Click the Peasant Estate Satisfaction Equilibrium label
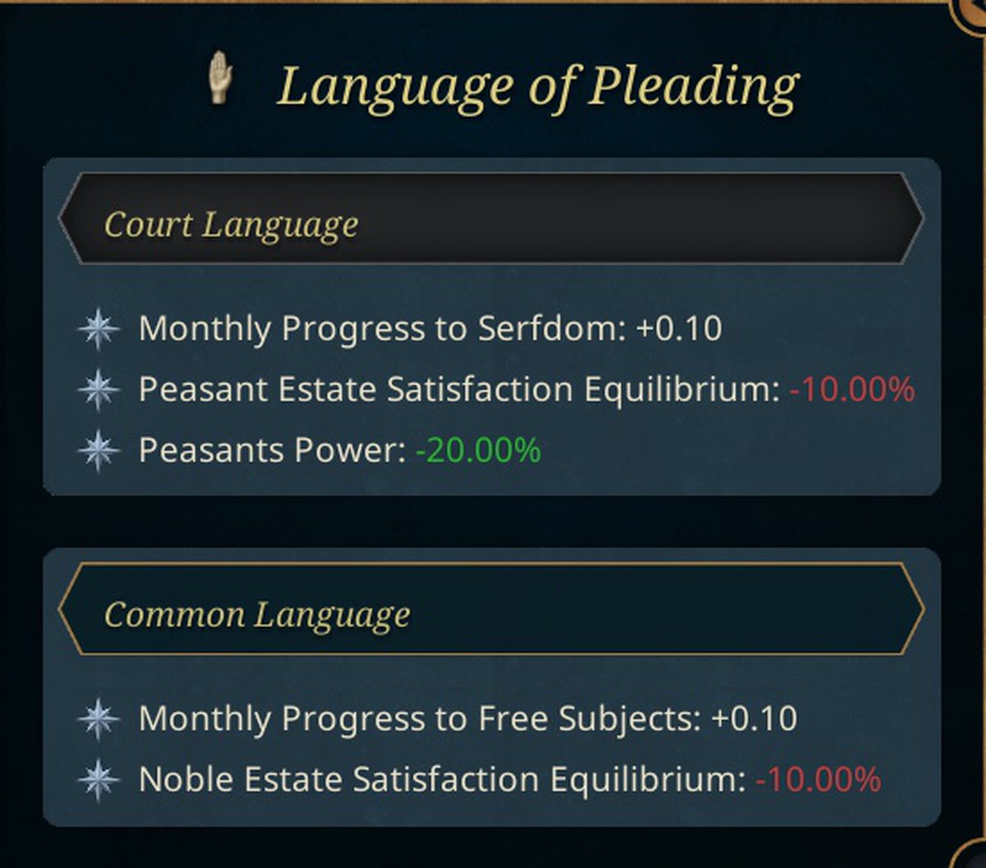The image size is (986, 868). click(x=458, y=390)
